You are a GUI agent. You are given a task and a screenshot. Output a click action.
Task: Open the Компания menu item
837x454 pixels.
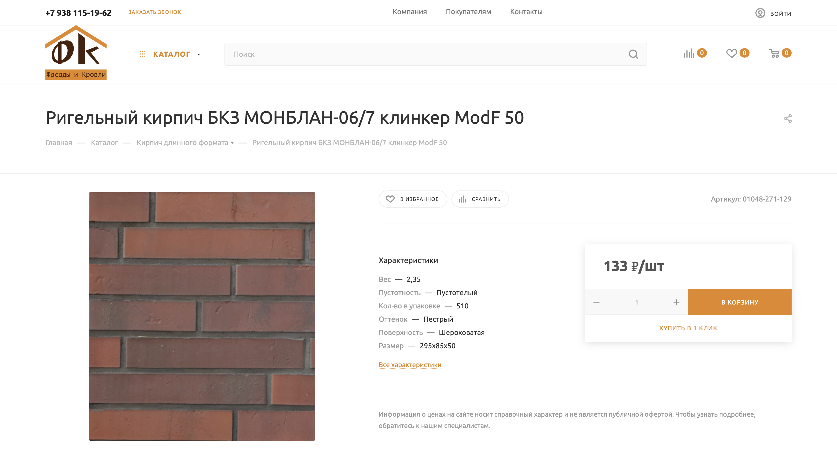(x=409, y=12)
